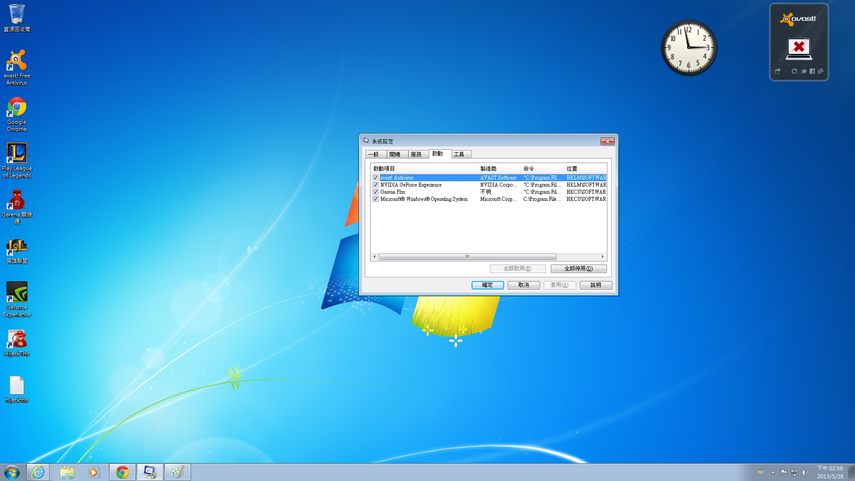The height and width of the screenshot is (481, 855).
Task: Click the horizontal scrollbar thumb in startup list
Action: 468,257
